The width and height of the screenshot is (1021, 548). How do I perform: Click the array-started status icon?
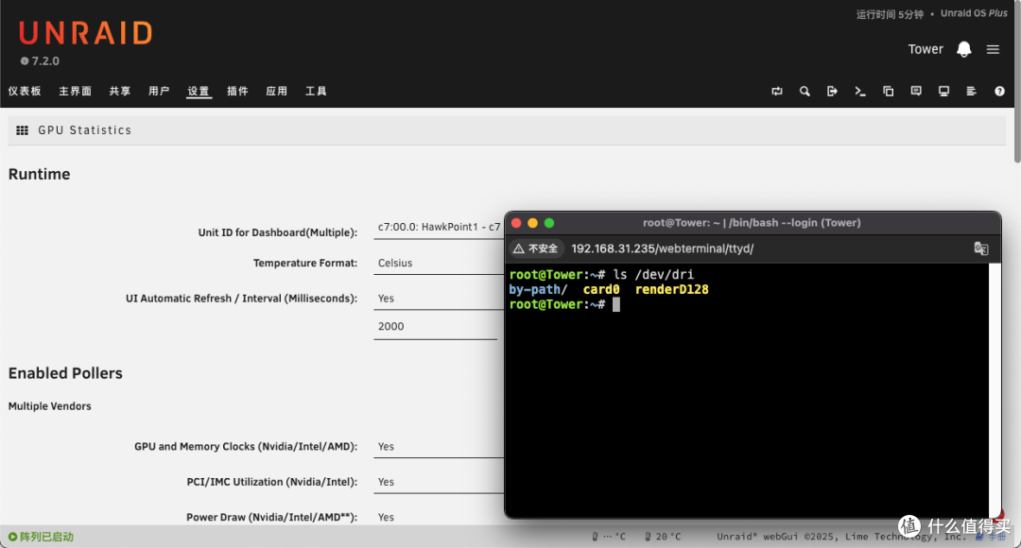12,537
